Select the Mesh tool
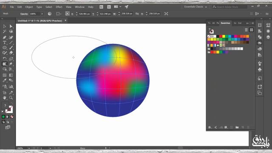The width and height of the screenshot is (272, 153). [x=5, y=75]
